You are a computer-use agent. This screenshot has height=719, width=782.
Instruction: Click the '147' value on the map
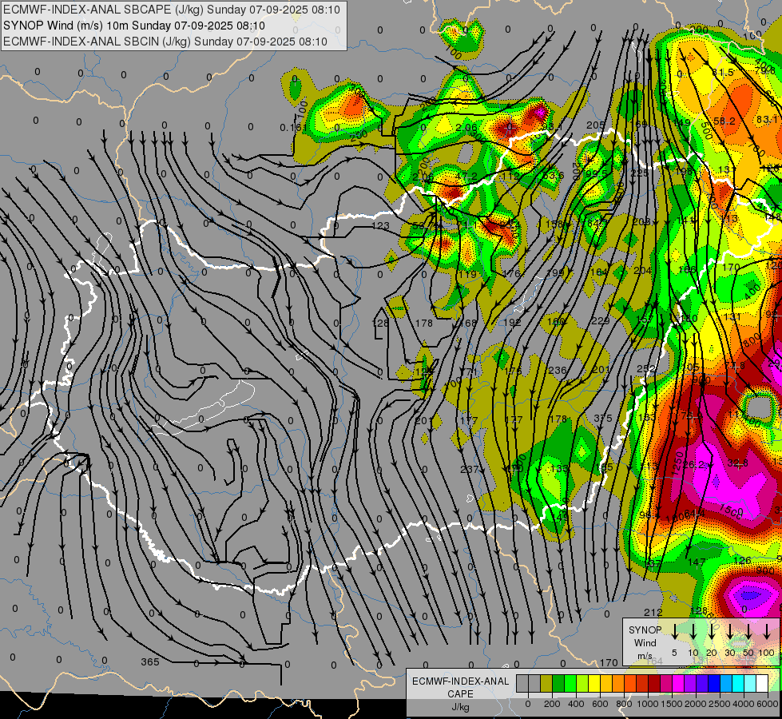[x=697, y=562]
